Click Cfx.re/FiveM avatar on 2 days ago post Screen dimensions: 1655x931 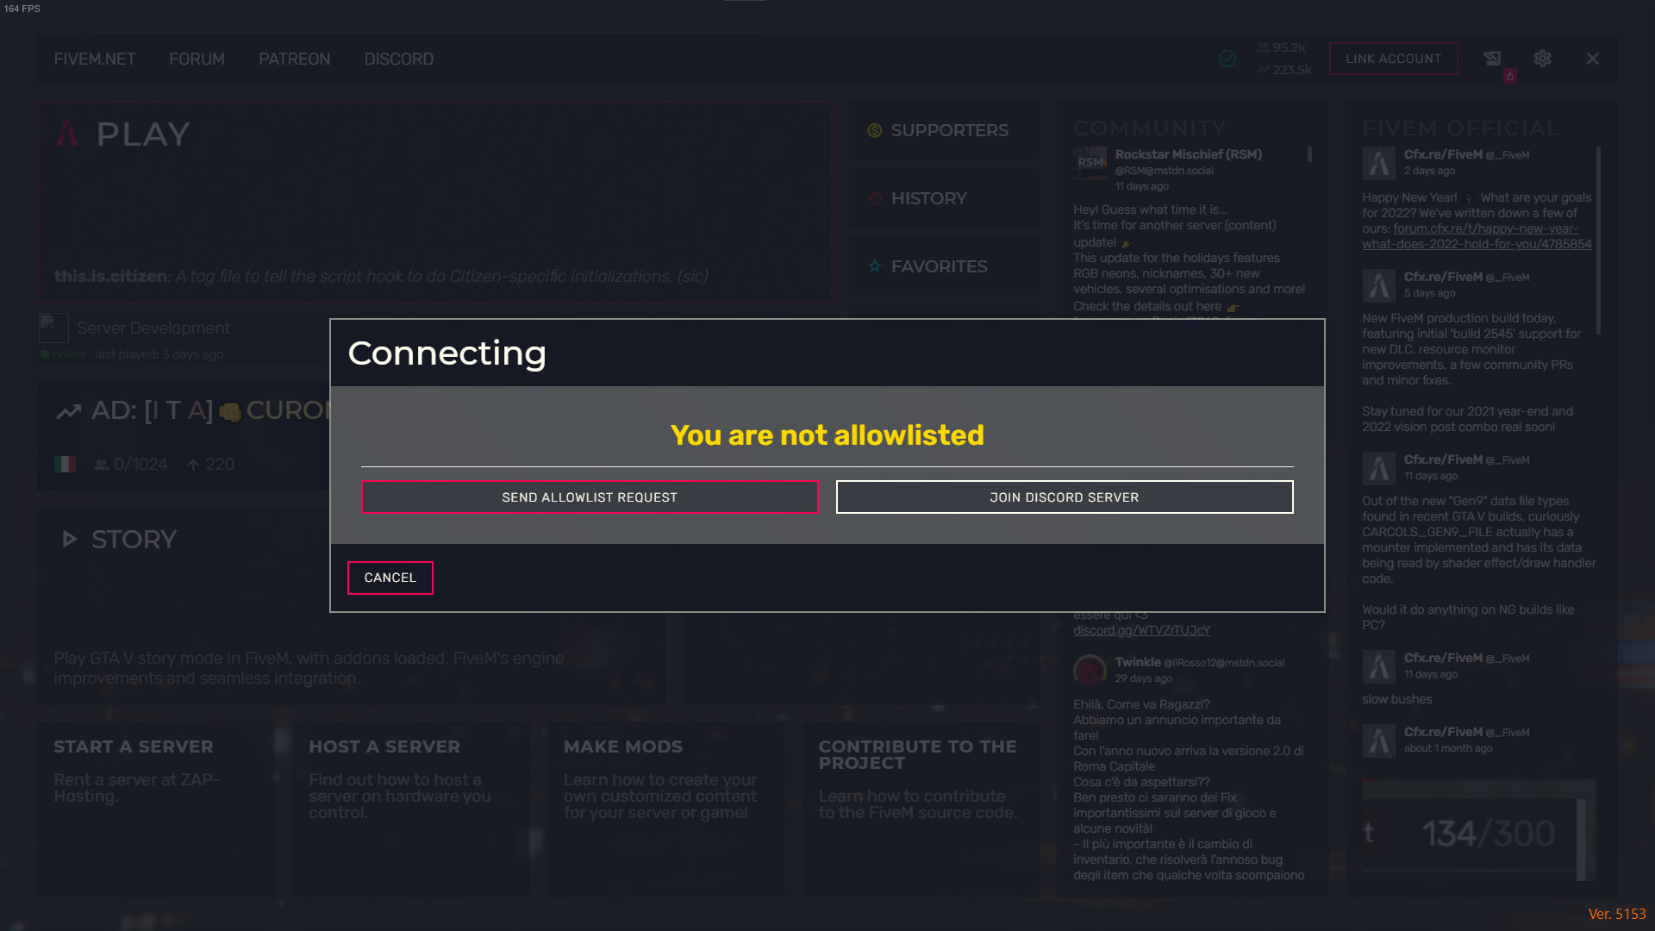1378,163
